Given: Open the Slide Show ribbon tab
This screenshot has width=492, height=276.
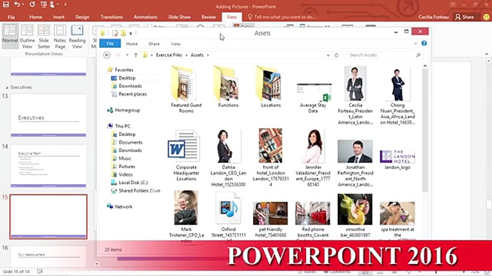Looking at the screenshot, I should 180,17.
